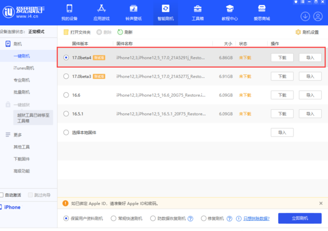Click help icon next to 防数据恢复刷机
This screenshot has height=231, width=328.
tap(191, 219)
